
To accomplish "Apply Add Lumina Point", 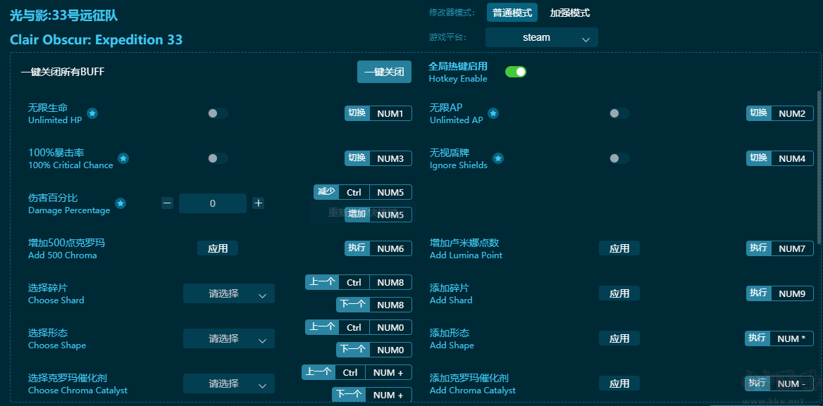I will click(619, 248).
